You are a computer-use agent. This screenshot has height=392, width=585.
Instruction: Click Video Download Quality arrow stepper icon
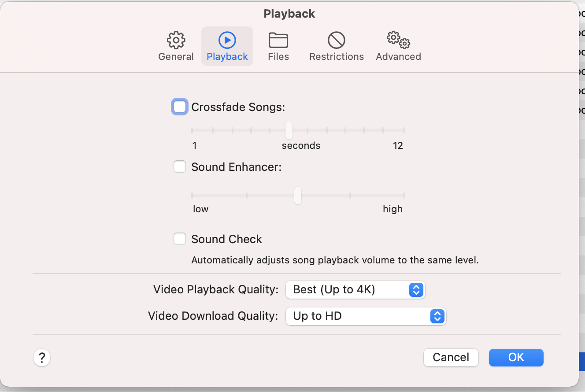click(437, 316)
